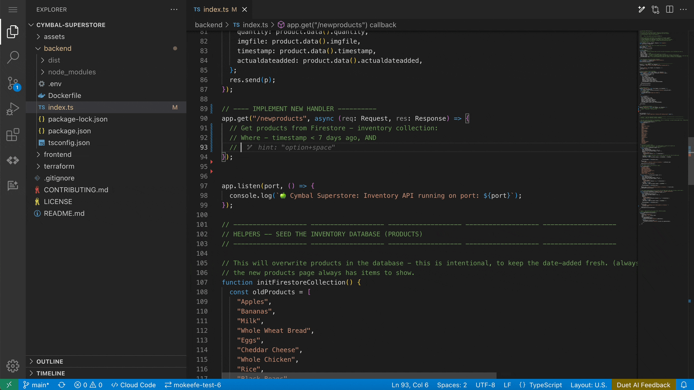Open Explorer more actions menu
This screenshot has height=390, width=694.
(174, 9)
